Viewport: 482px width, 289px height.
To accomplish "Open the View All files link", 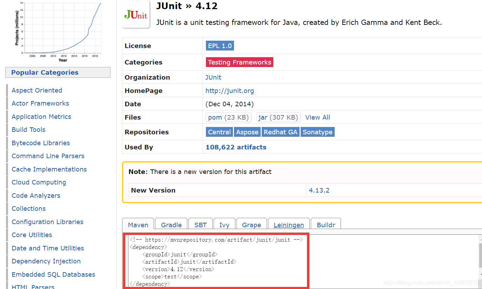I will (x=317, y=117).
